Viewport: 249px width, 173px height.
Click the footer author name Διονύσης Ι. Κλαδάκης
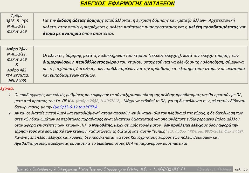point(216,169)
